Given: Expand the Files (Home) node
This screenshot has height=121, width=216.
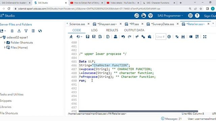Looking at the screenshot, I should point(5,47).
